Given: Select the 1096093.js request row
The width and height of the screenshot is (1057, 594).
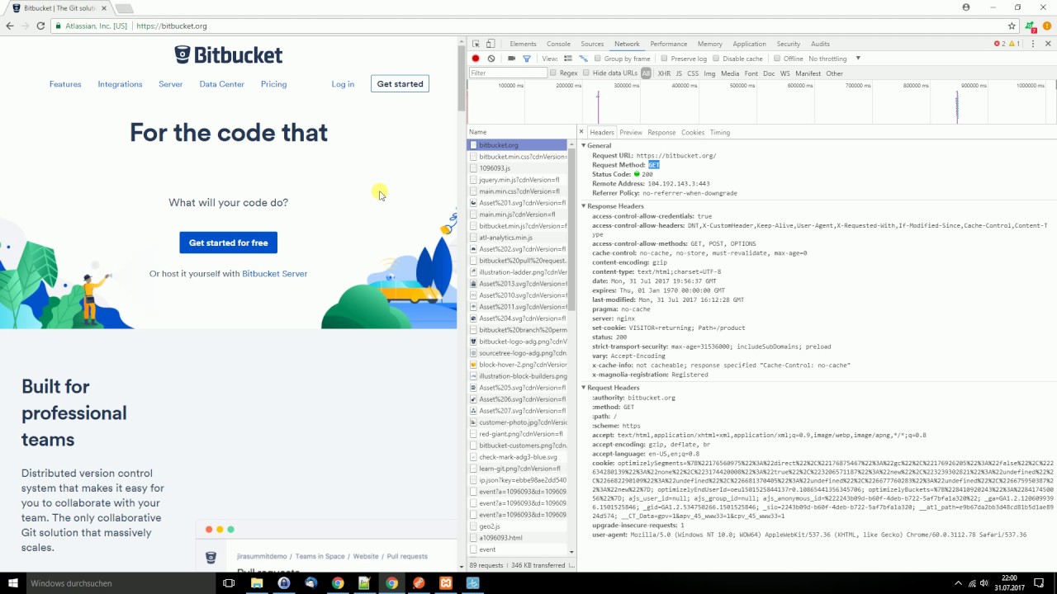Looking at the screenshot, I should pyautogui.click(x=518, y=168).
